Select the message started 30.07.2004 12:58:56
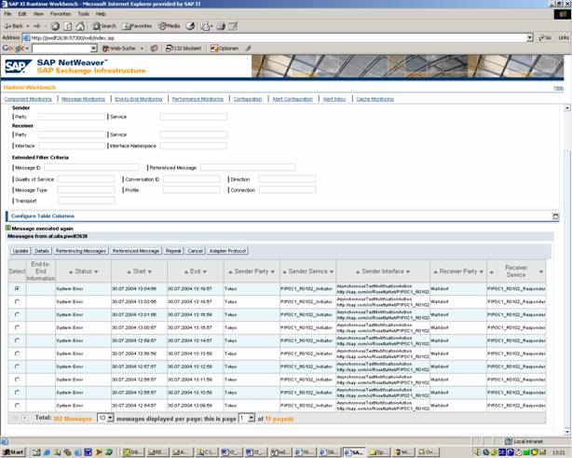The height and width of the screenshot is (458, 572). [17, 354]
